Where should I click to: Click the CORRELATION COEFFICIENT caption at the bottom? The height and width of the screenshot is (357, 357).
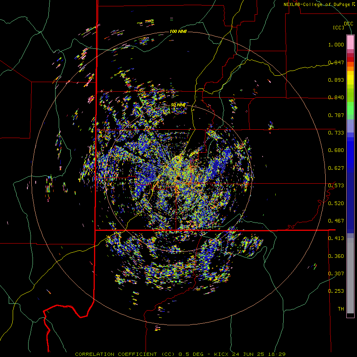pyautogui.click(x=180, y=354)
